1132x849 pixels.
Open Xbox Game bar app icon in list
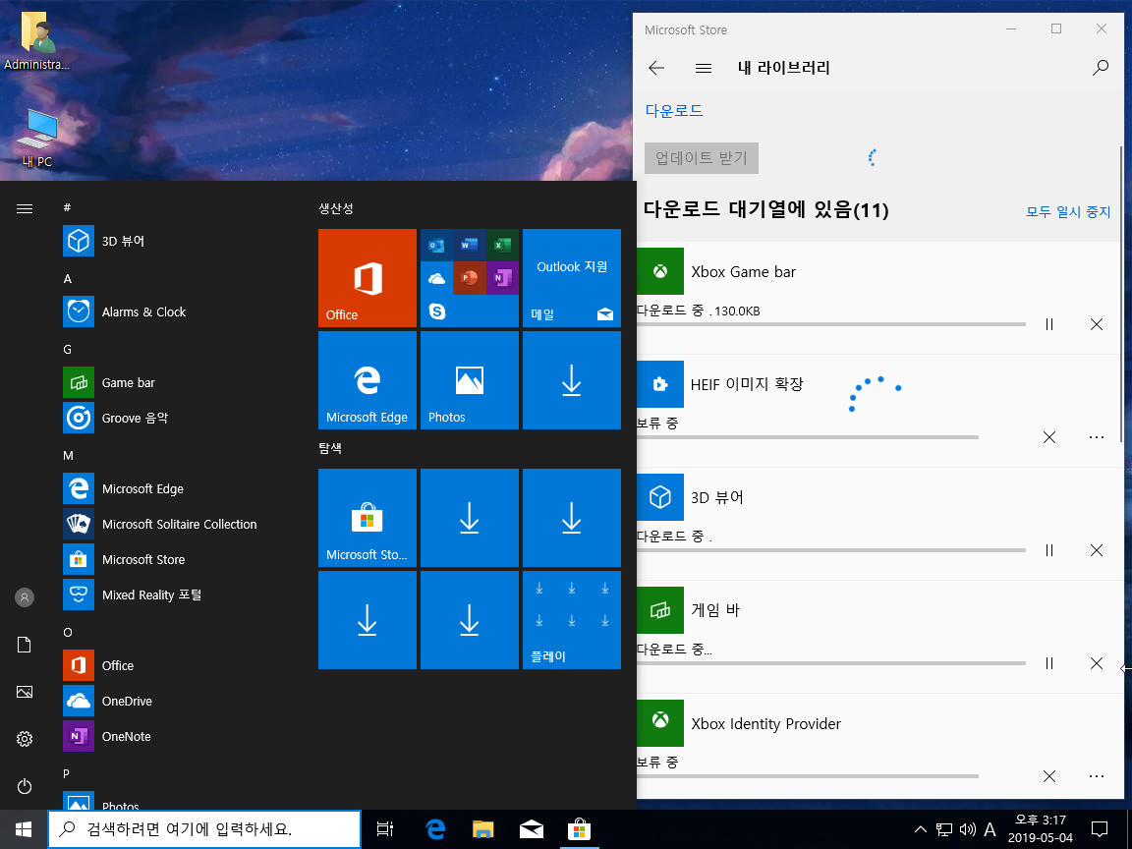click(x=660, y=271)
